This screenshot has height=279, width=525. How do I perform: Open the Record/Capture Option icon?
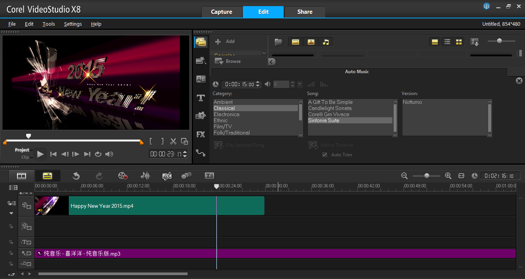123,176
